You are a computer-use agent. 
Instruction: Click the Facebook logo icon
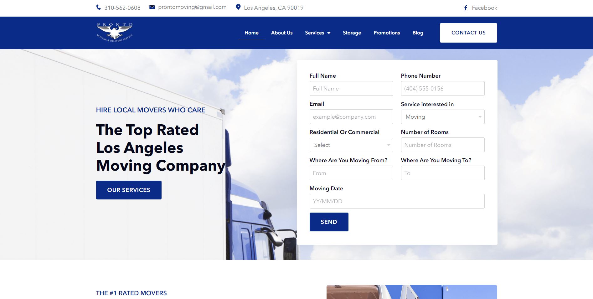466,8
